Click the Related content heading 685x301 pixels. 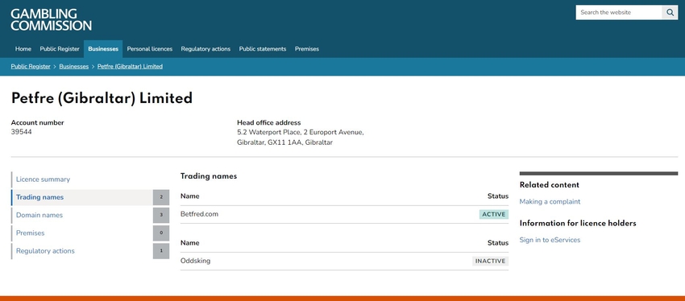click(549, 185)
